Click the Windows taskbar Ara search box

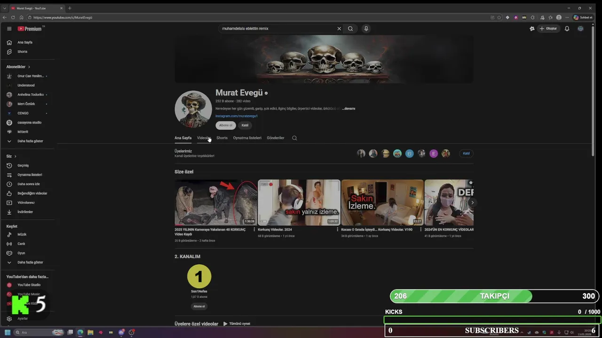[x=39, y=332]
